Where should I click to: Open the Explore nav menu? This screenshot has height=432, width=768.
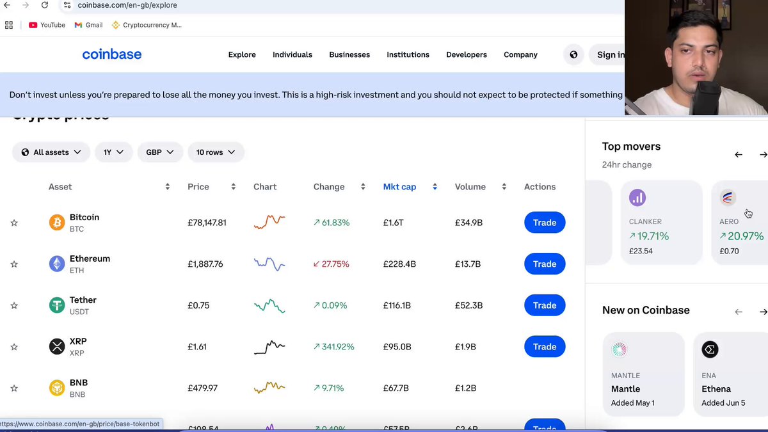(x=242, y=54)
